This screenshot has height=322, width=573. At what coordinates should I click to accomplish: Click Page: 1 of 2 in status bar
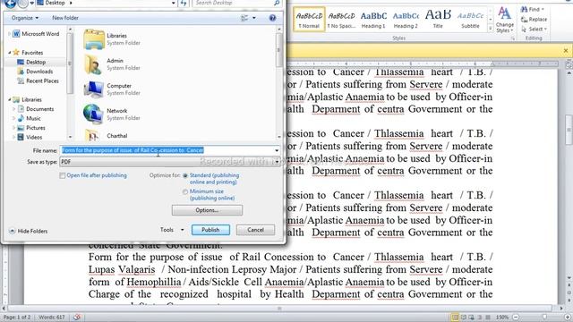(17, 318)
